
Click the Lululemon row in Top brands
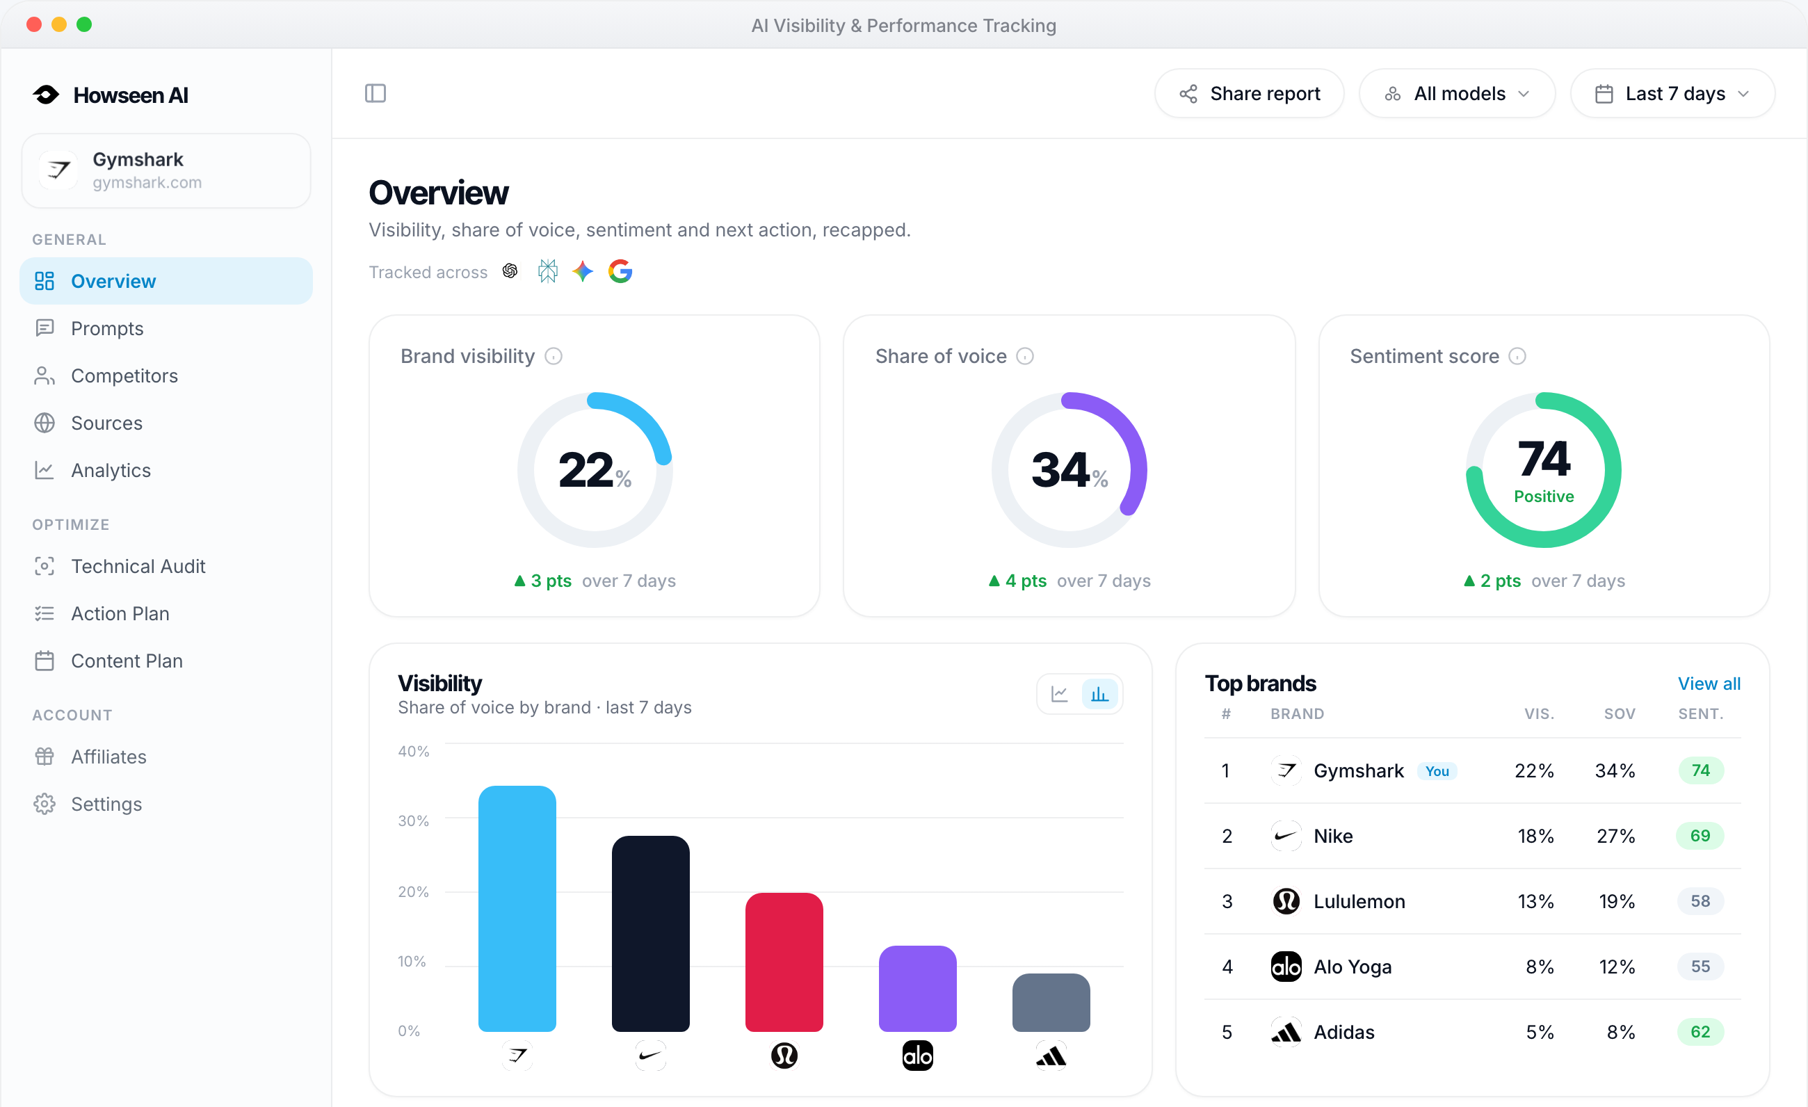[x=1473, y=902]
